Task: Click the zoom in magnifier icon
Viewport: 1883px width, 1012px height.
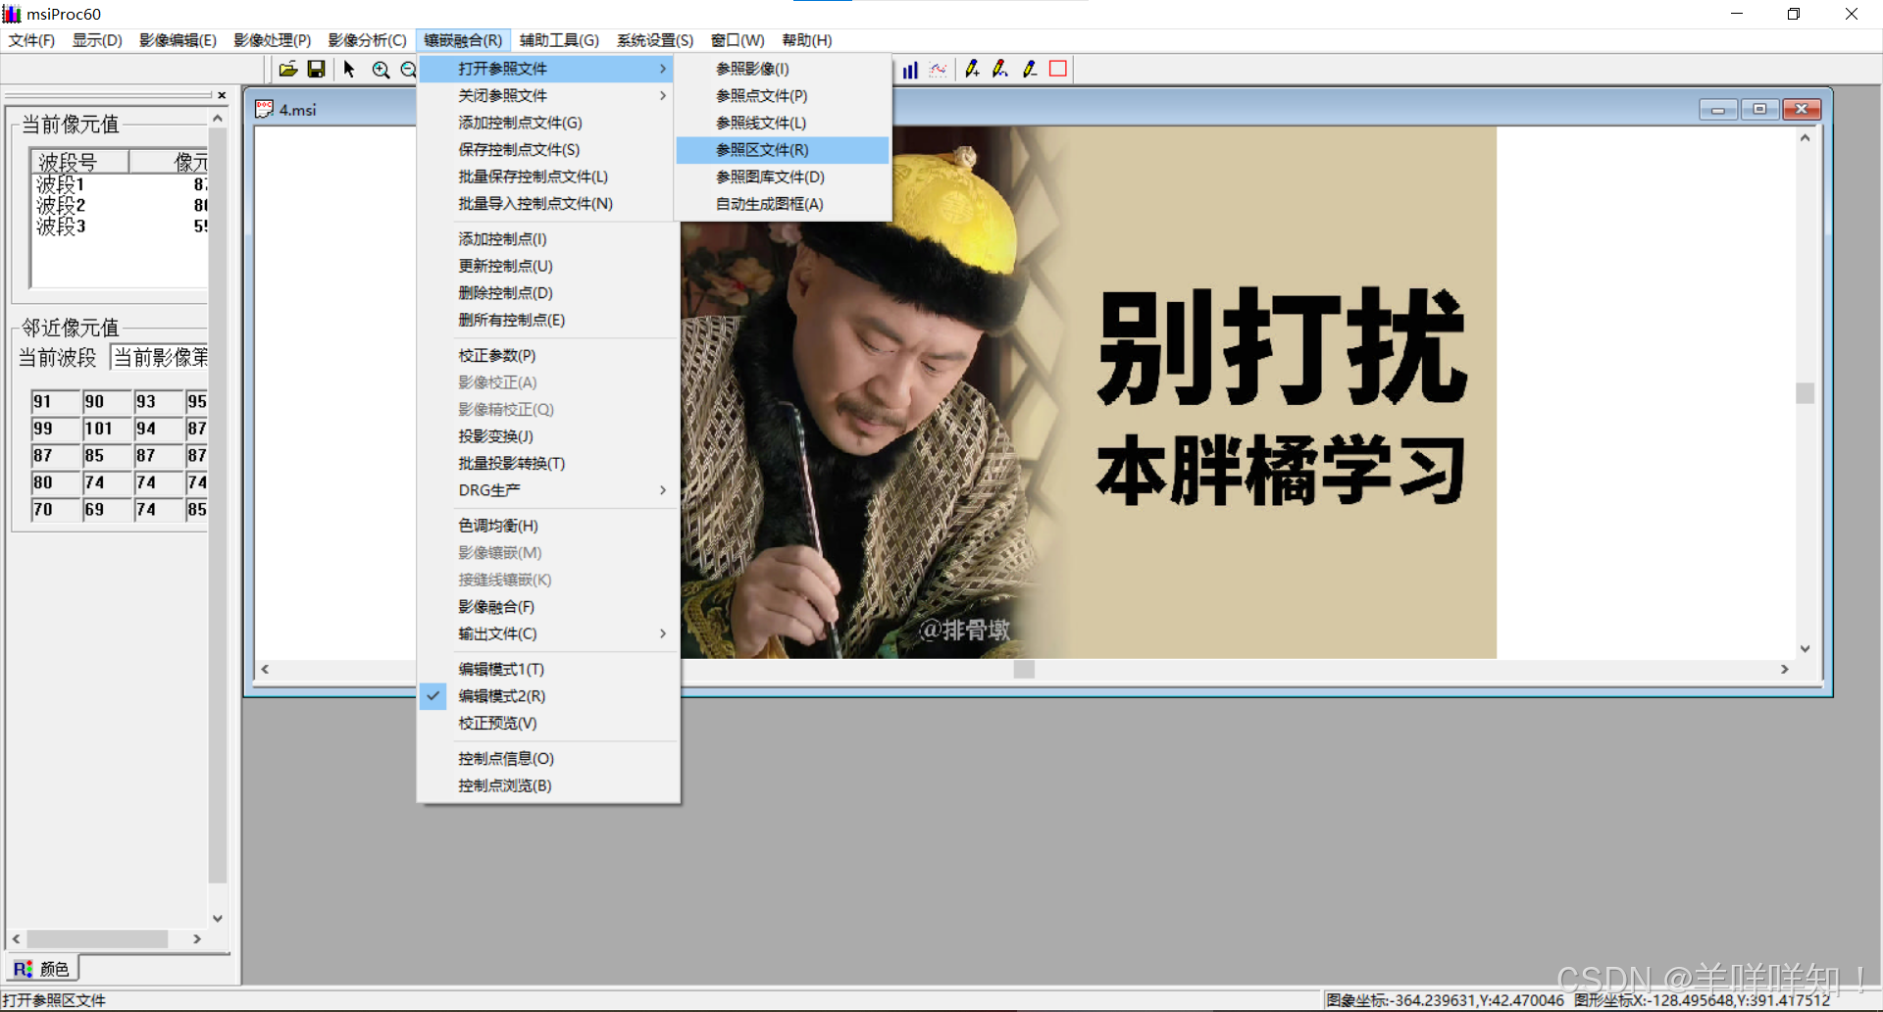Action: pos(381,70)
